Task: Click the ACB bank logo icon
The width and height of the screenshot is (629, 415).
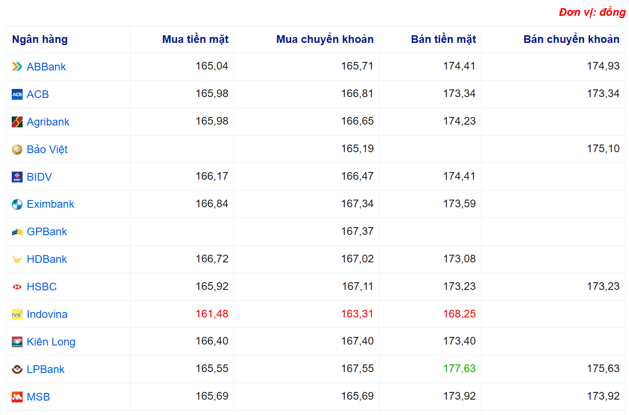Action: tap(17, 94)
